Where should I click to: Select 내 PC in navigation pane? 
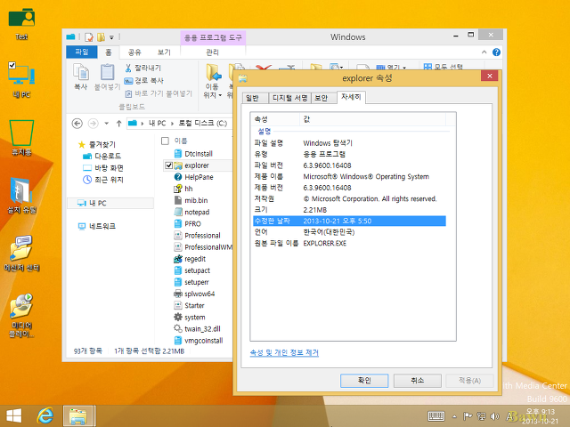pos(110,203)
